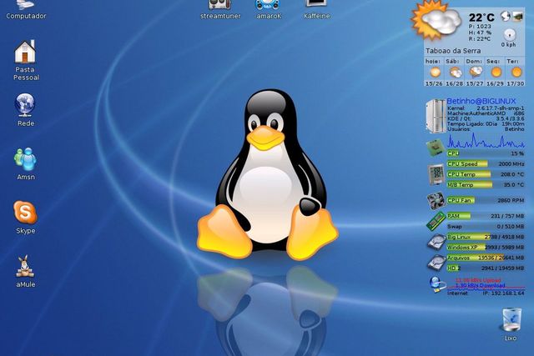Image resolution: width=534 pixels, height=356 pixels.
Task: Click the hoje forecast sun icon
Action: point(435,73)
